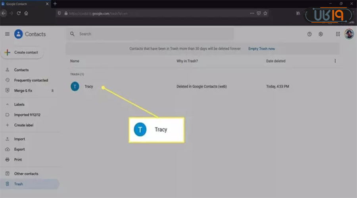Select Frequently contacted in sidebar
Screen dimensions: 357x198
point(31,80)
